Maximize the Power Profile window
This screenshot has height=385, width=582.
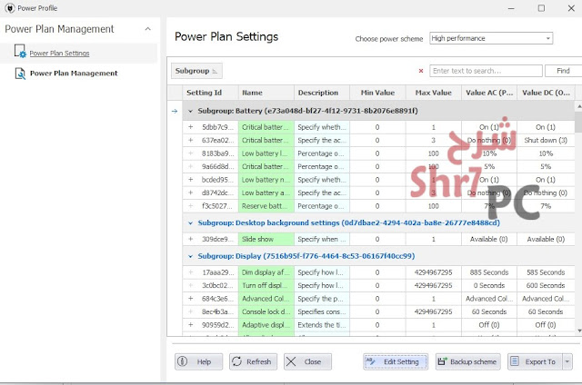tap(542, 8)
